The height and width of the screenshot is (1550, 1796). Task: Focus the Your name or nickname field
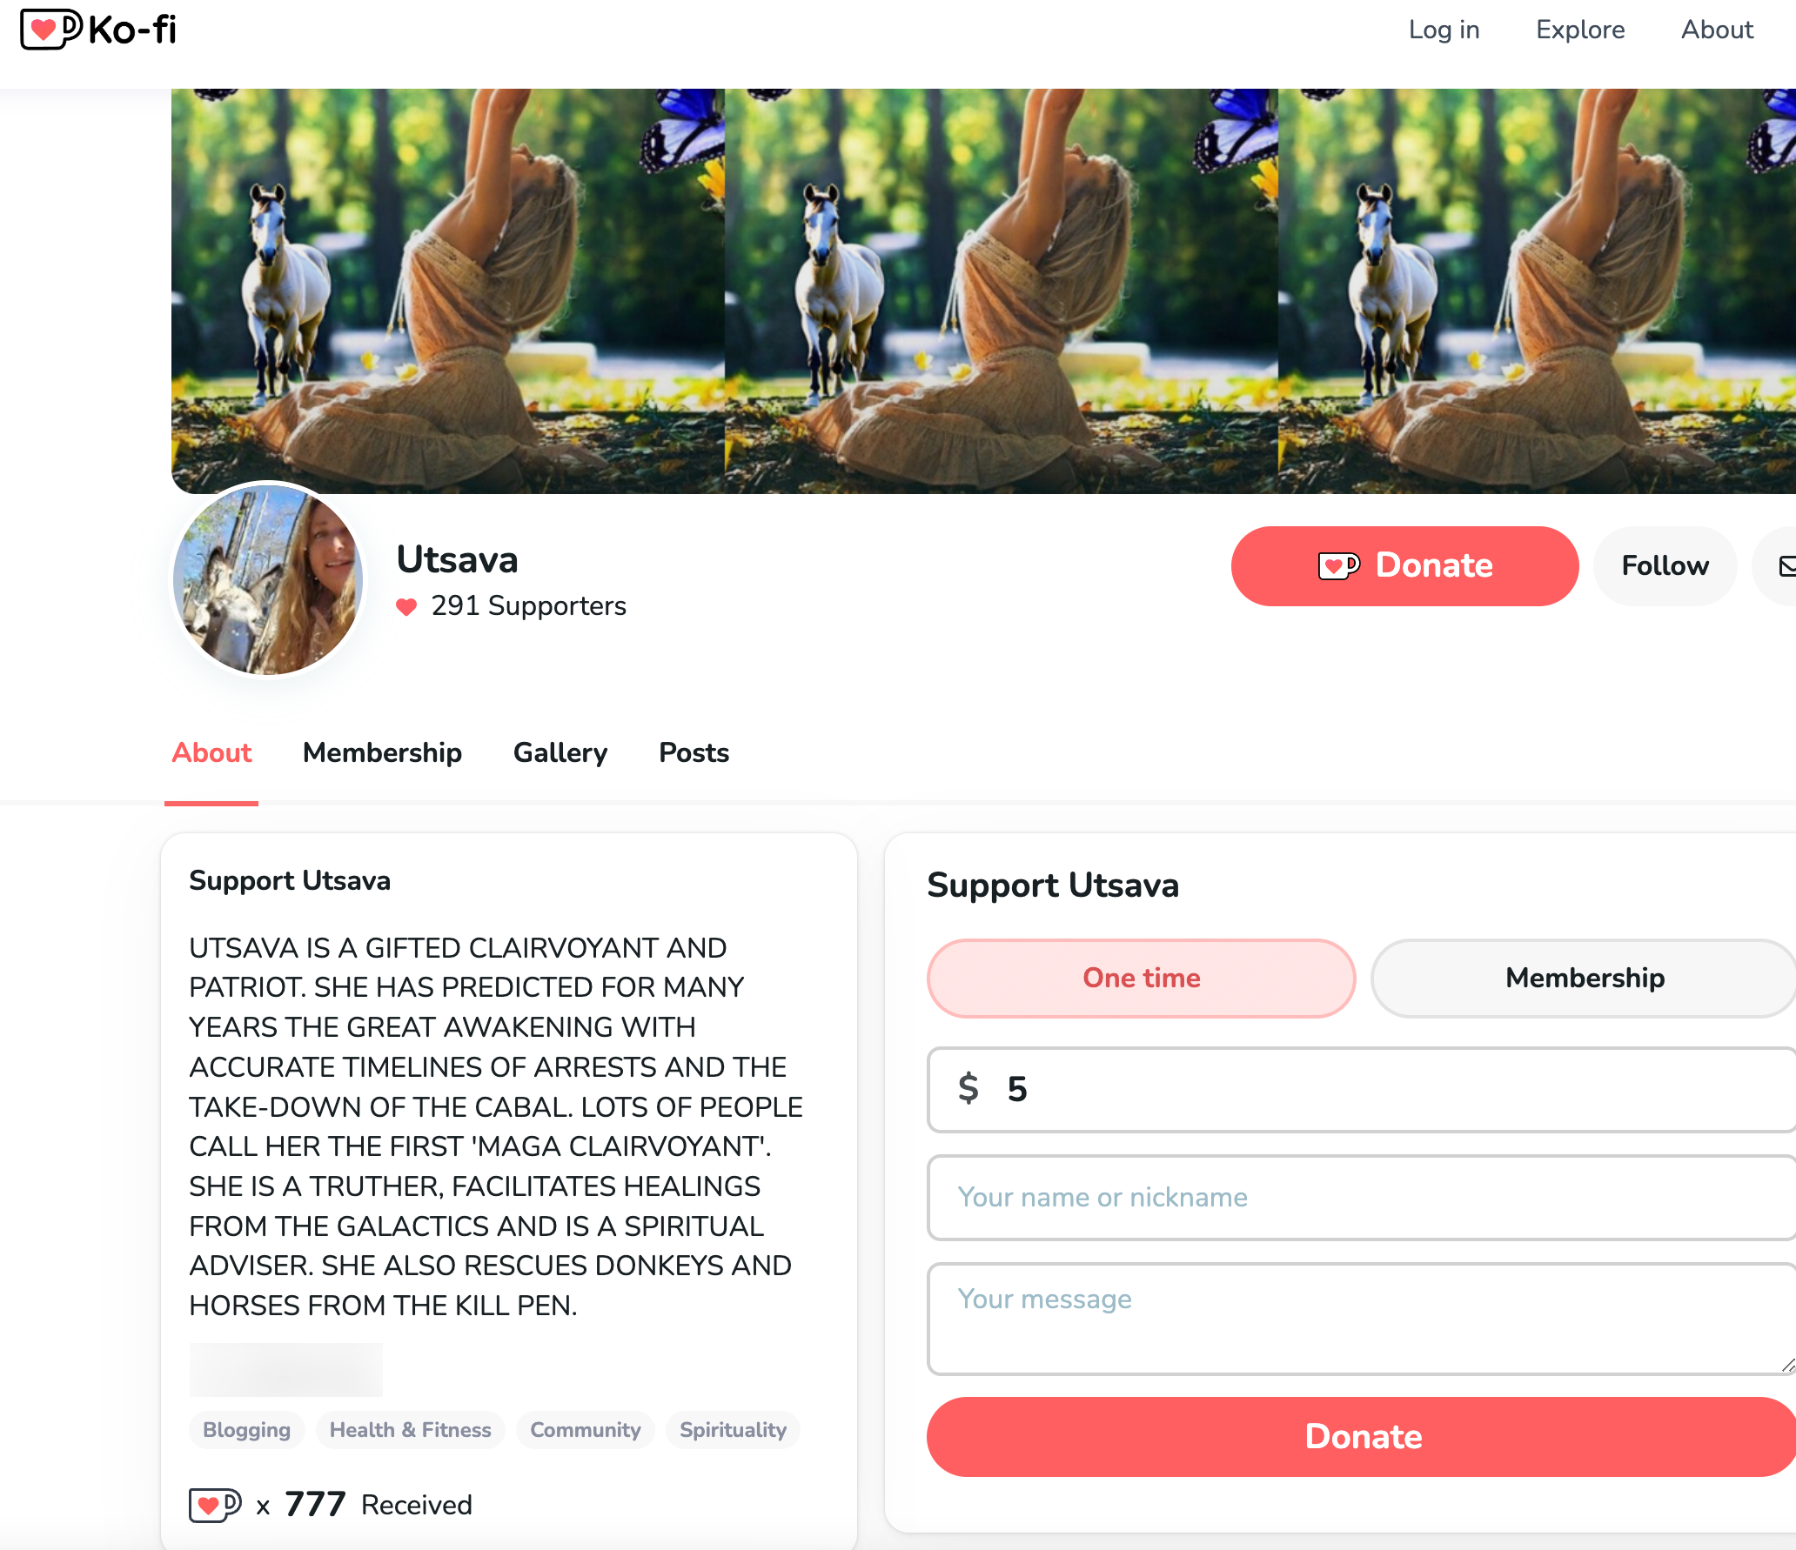[1363, 1198]
